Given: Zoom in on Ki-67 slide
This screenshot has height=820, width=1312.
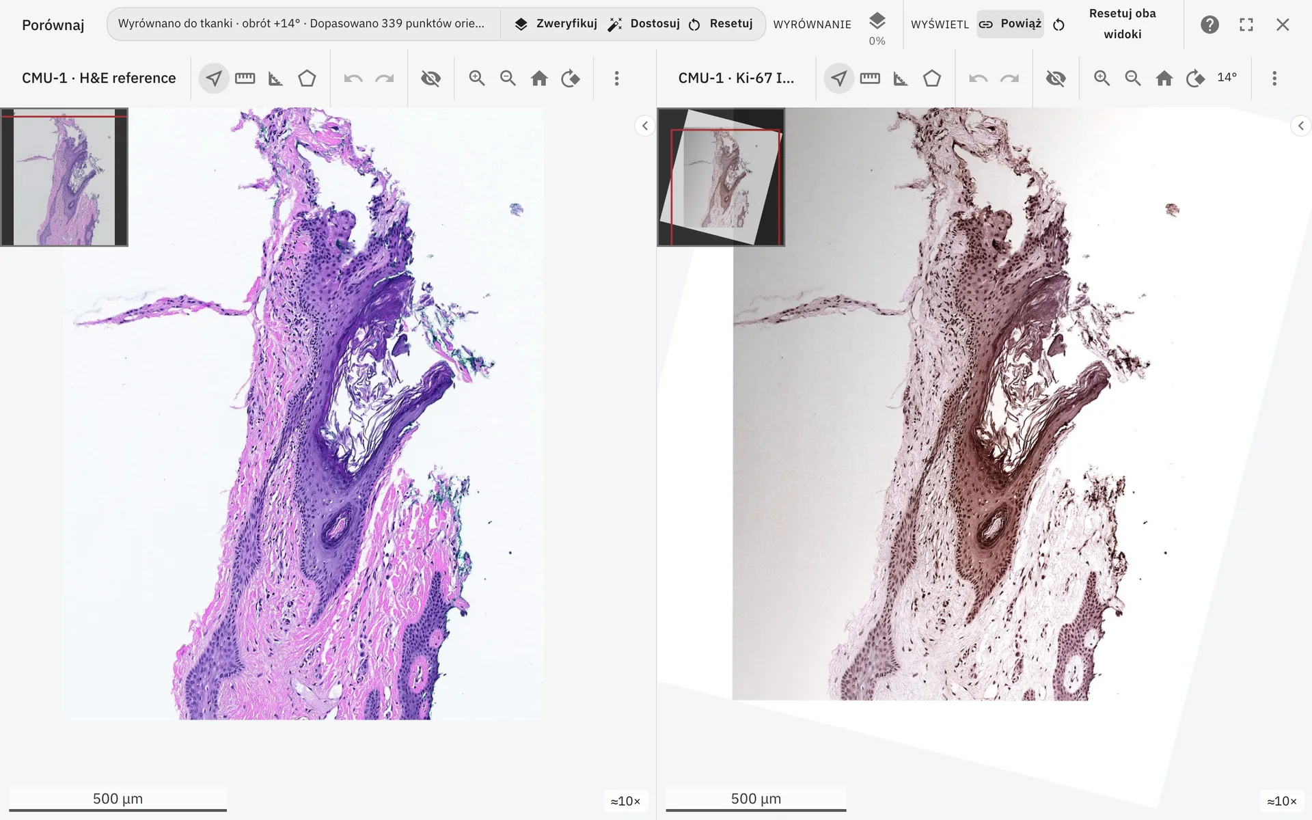Looking at the screenshot, I should tap(1102, 79).
